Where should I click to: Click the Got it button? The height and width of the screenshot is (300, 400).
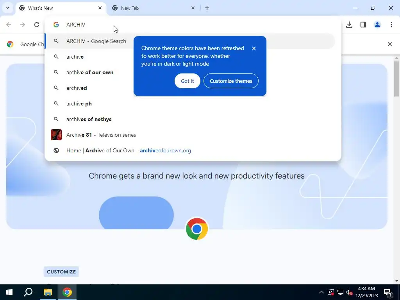click(x=187, y=81)
